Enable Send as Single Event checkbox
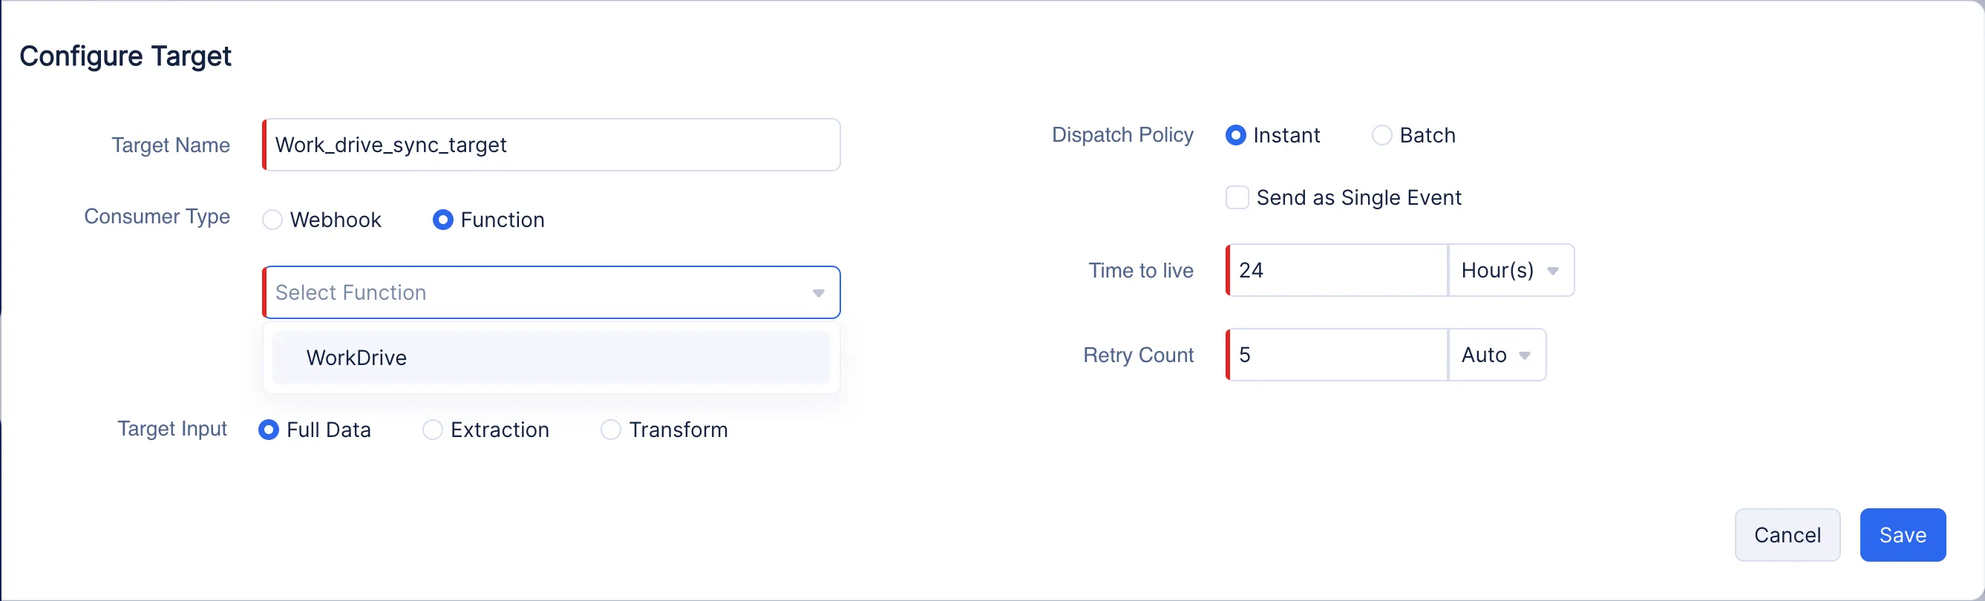The height and width of the screenshot is (601, 1985). click(x=1237, y=198)
